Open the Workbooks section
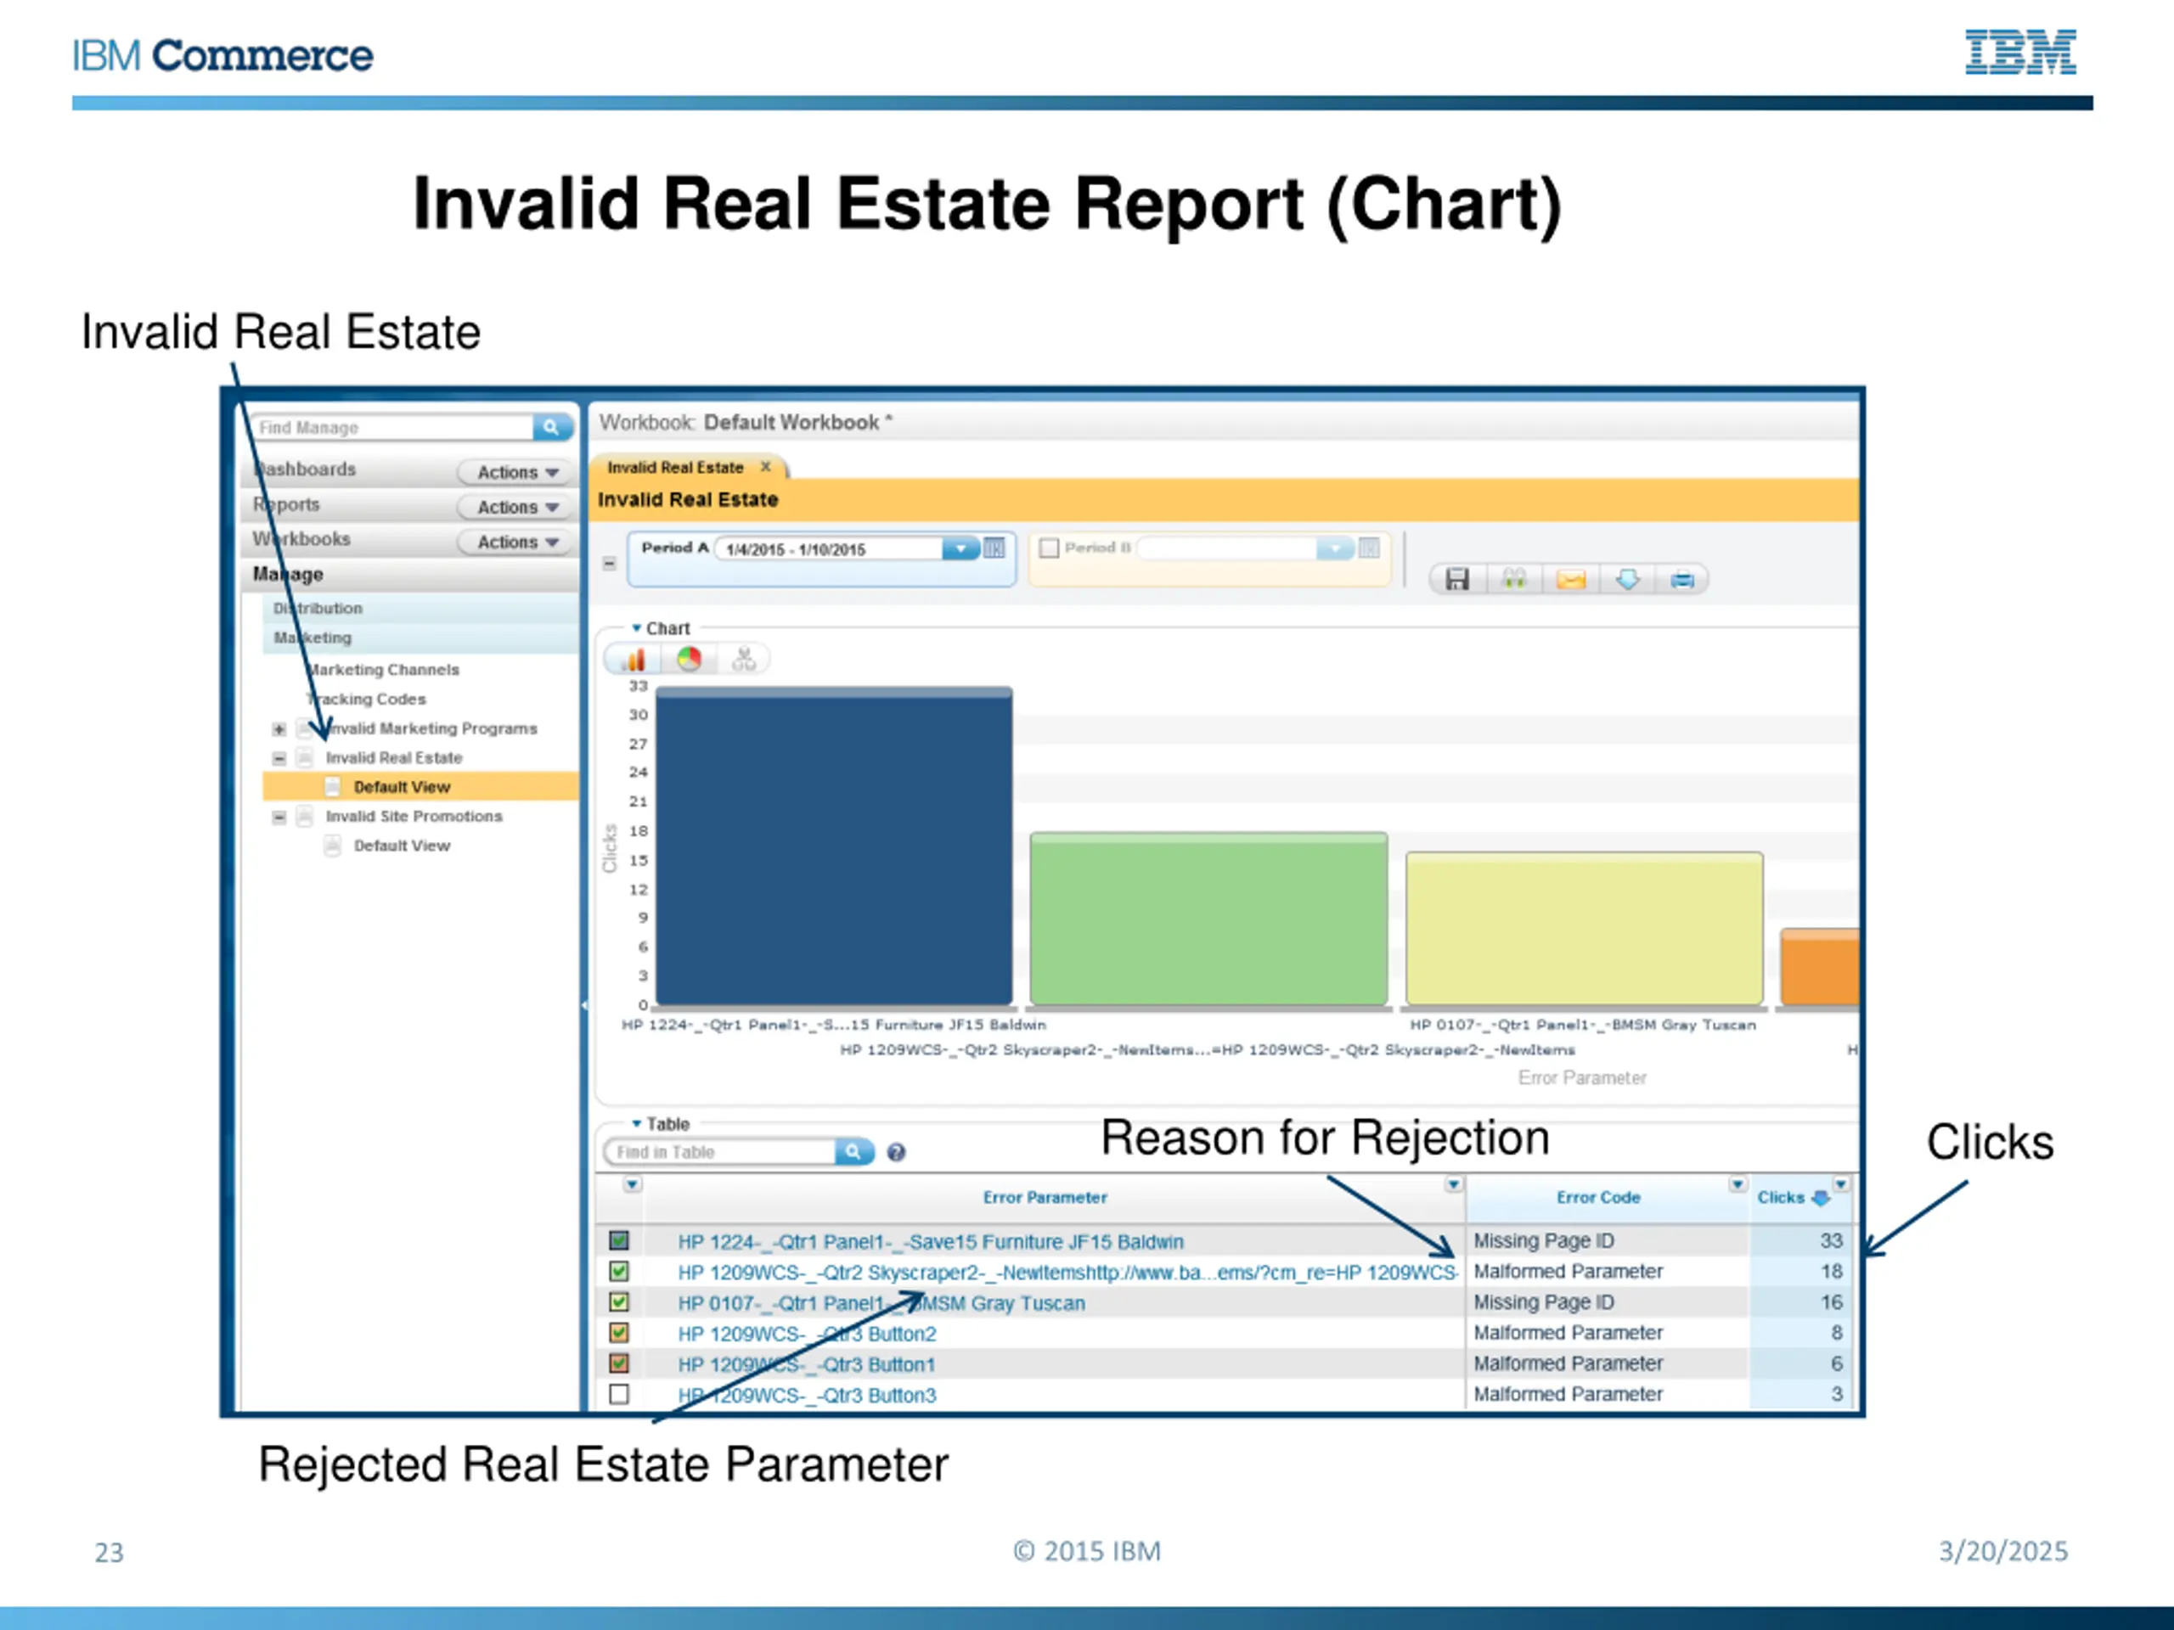The height and width of the screenshot is (1630, 2174). (301, 538)
